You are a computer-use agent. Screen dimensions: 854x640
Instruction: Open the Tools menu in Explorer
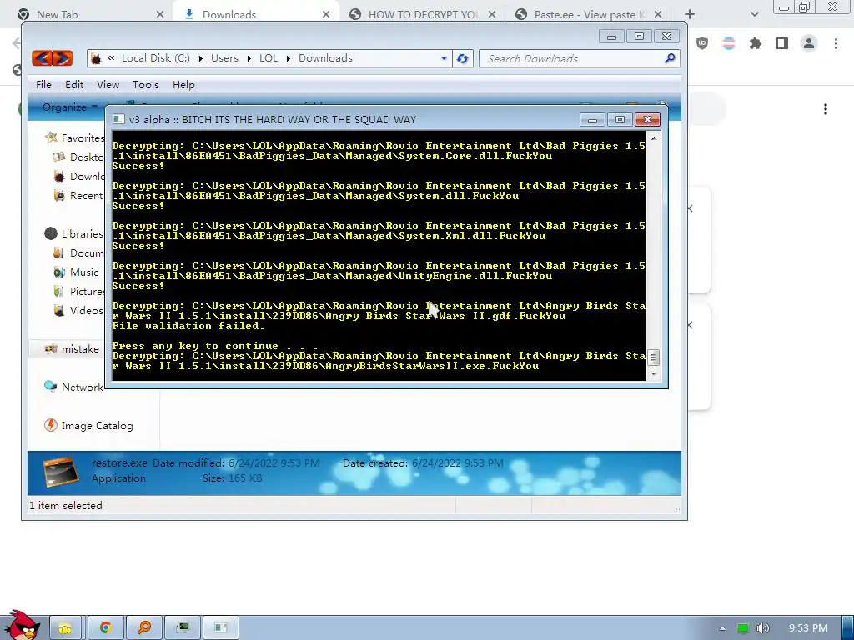(x=146, y=85)
